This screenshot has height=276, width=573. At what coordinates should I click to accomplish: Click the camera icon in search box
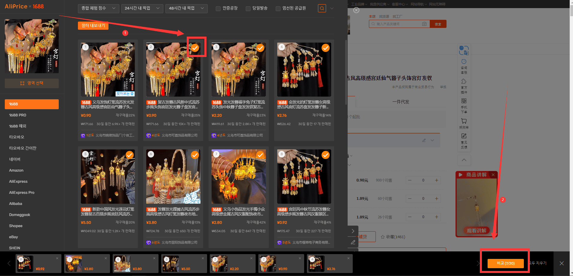pos(424,24)
